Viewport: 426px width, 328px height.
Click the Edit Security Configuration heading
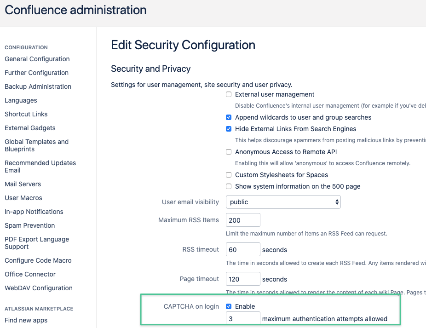183,45
